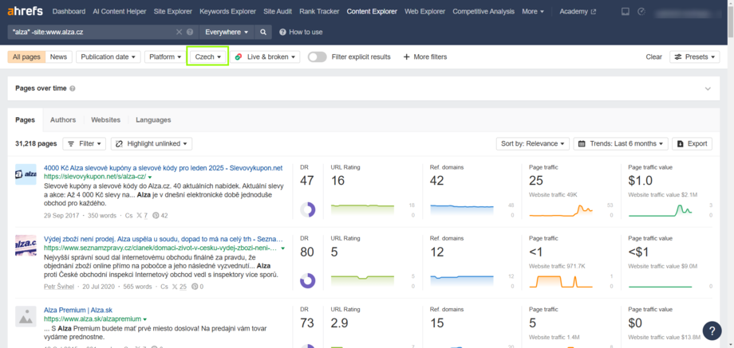The image size is (734, 348).
Task: Click Clear to reset filters
Action: (x=653, y=57)
